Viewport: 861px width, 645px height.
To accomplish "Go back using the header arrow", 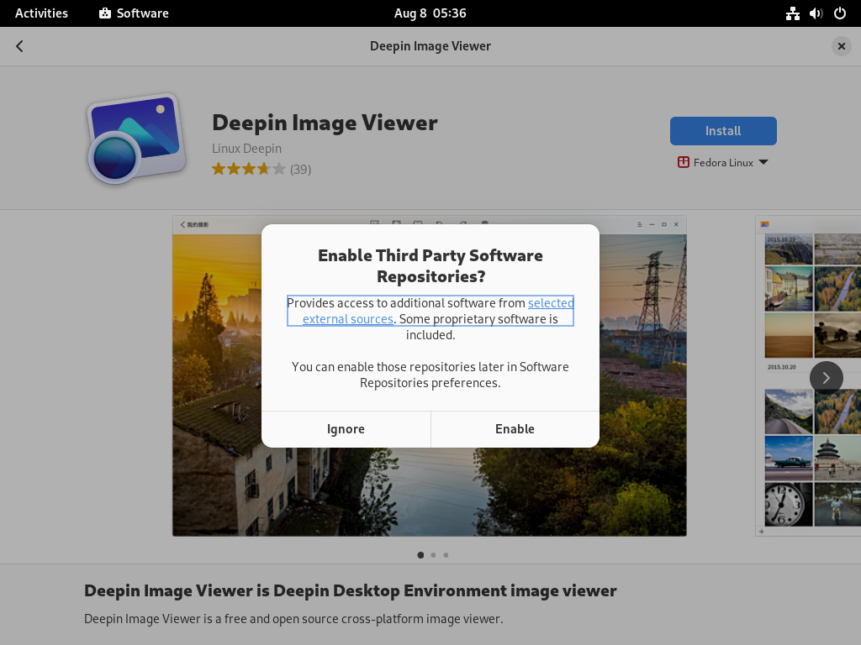I will [x=20, y=46].
